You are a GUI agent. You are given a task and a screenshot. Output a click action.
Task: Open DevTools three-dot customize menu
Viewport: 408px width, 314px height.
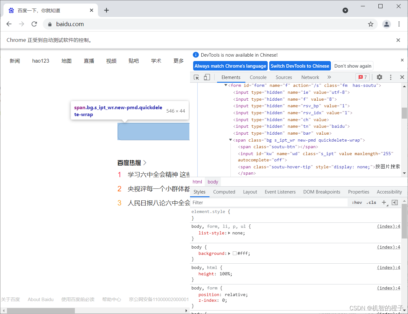391,77
